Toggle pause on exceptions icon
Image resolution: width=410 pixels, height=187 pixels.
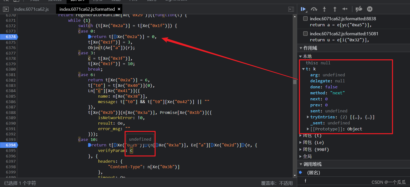point(370,9)
